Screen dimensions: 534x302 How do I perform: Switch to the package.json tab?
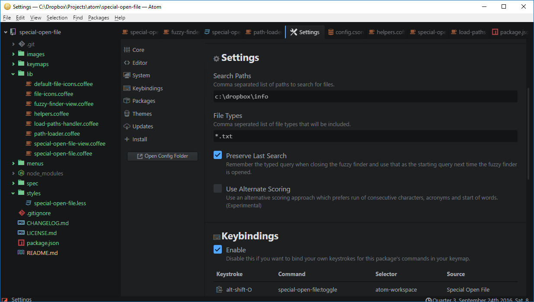(510, 32)
